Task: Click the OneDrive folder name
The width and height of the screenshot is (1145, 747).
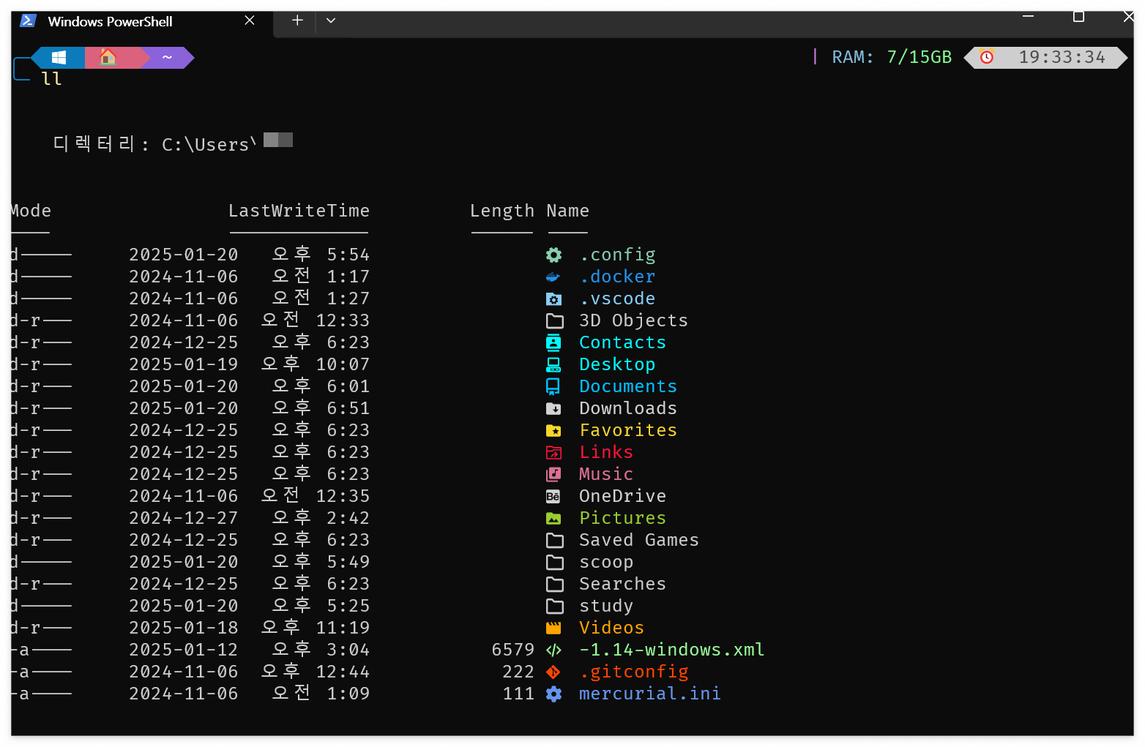Action: tap(622, 496)
